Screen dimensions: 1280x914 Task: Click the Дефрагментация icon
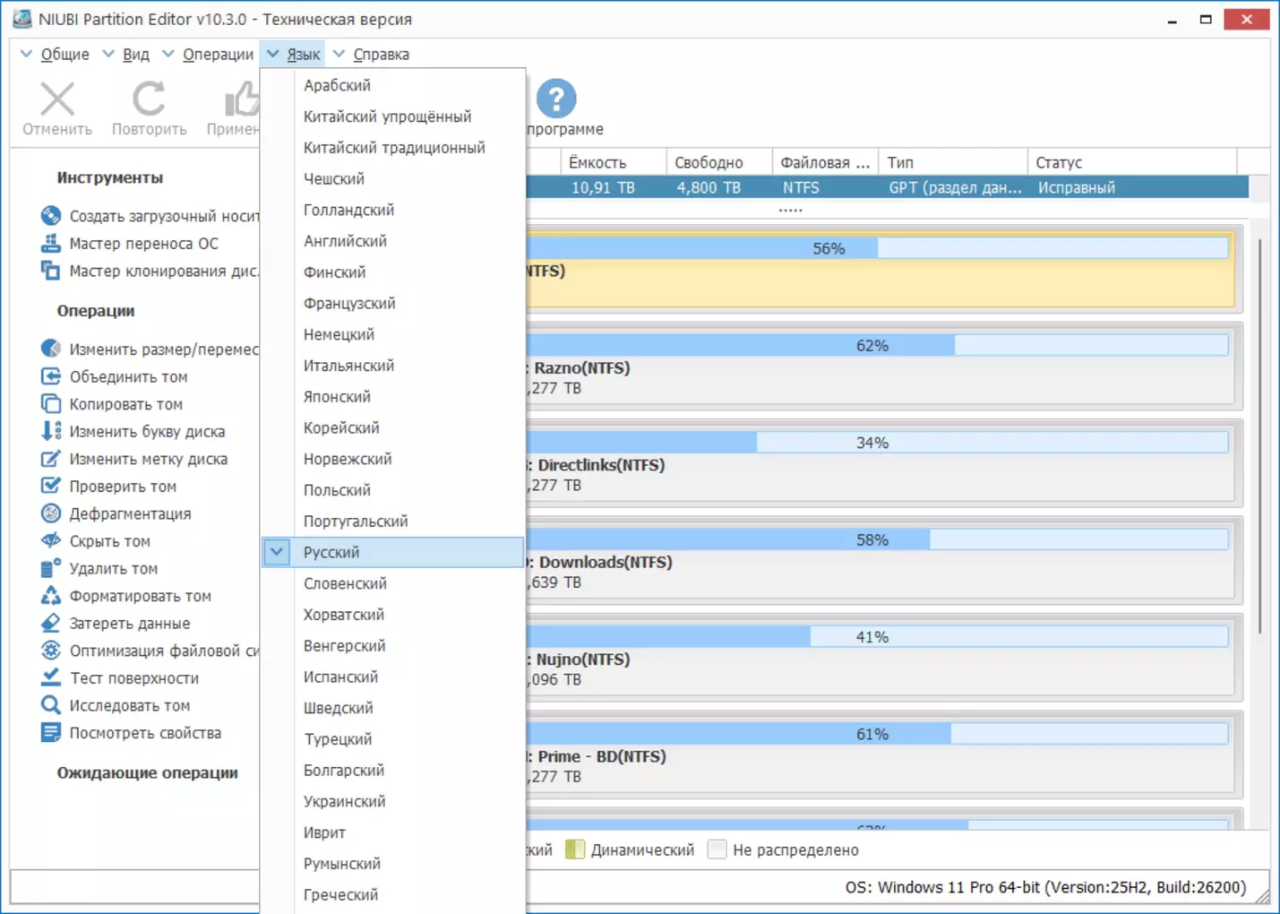click(51, 513)
